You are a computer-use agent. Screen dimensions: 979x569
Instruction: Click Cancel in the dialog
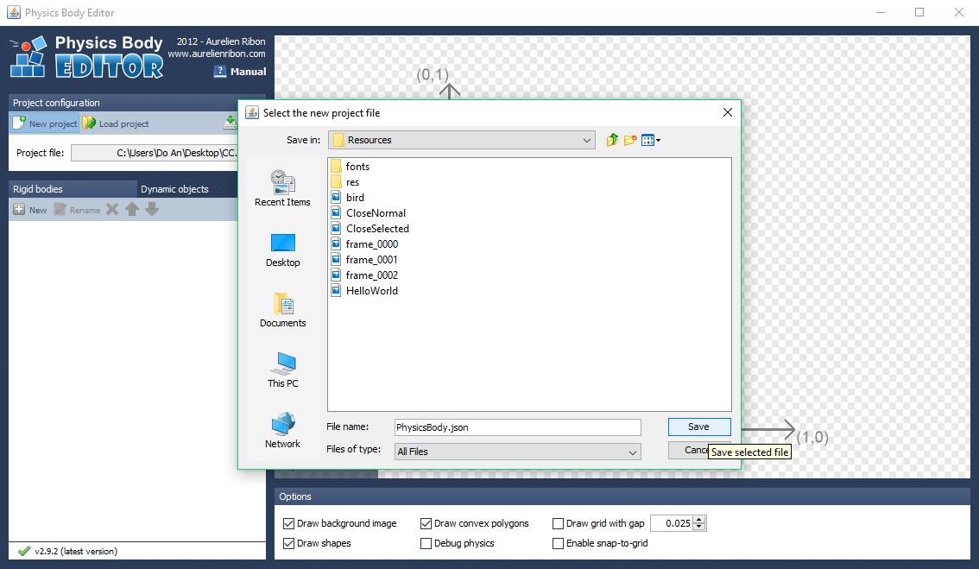(x=688, y=450)
